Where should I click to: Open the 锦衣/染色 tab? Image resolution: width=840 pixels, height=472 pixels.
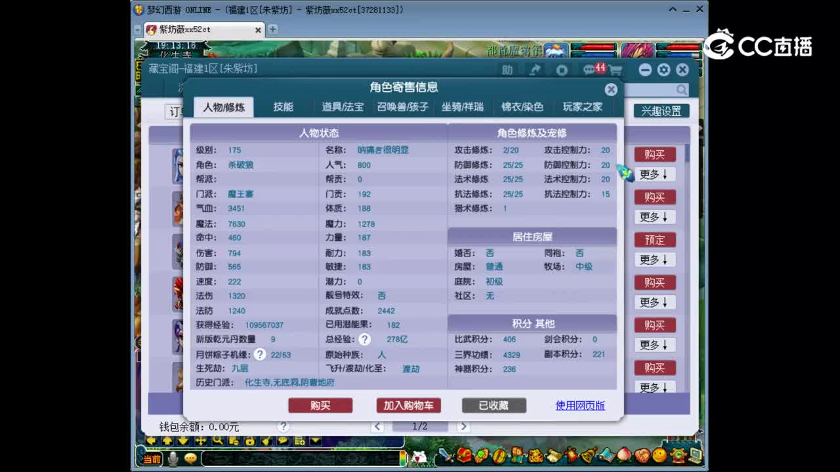(522, 107)
